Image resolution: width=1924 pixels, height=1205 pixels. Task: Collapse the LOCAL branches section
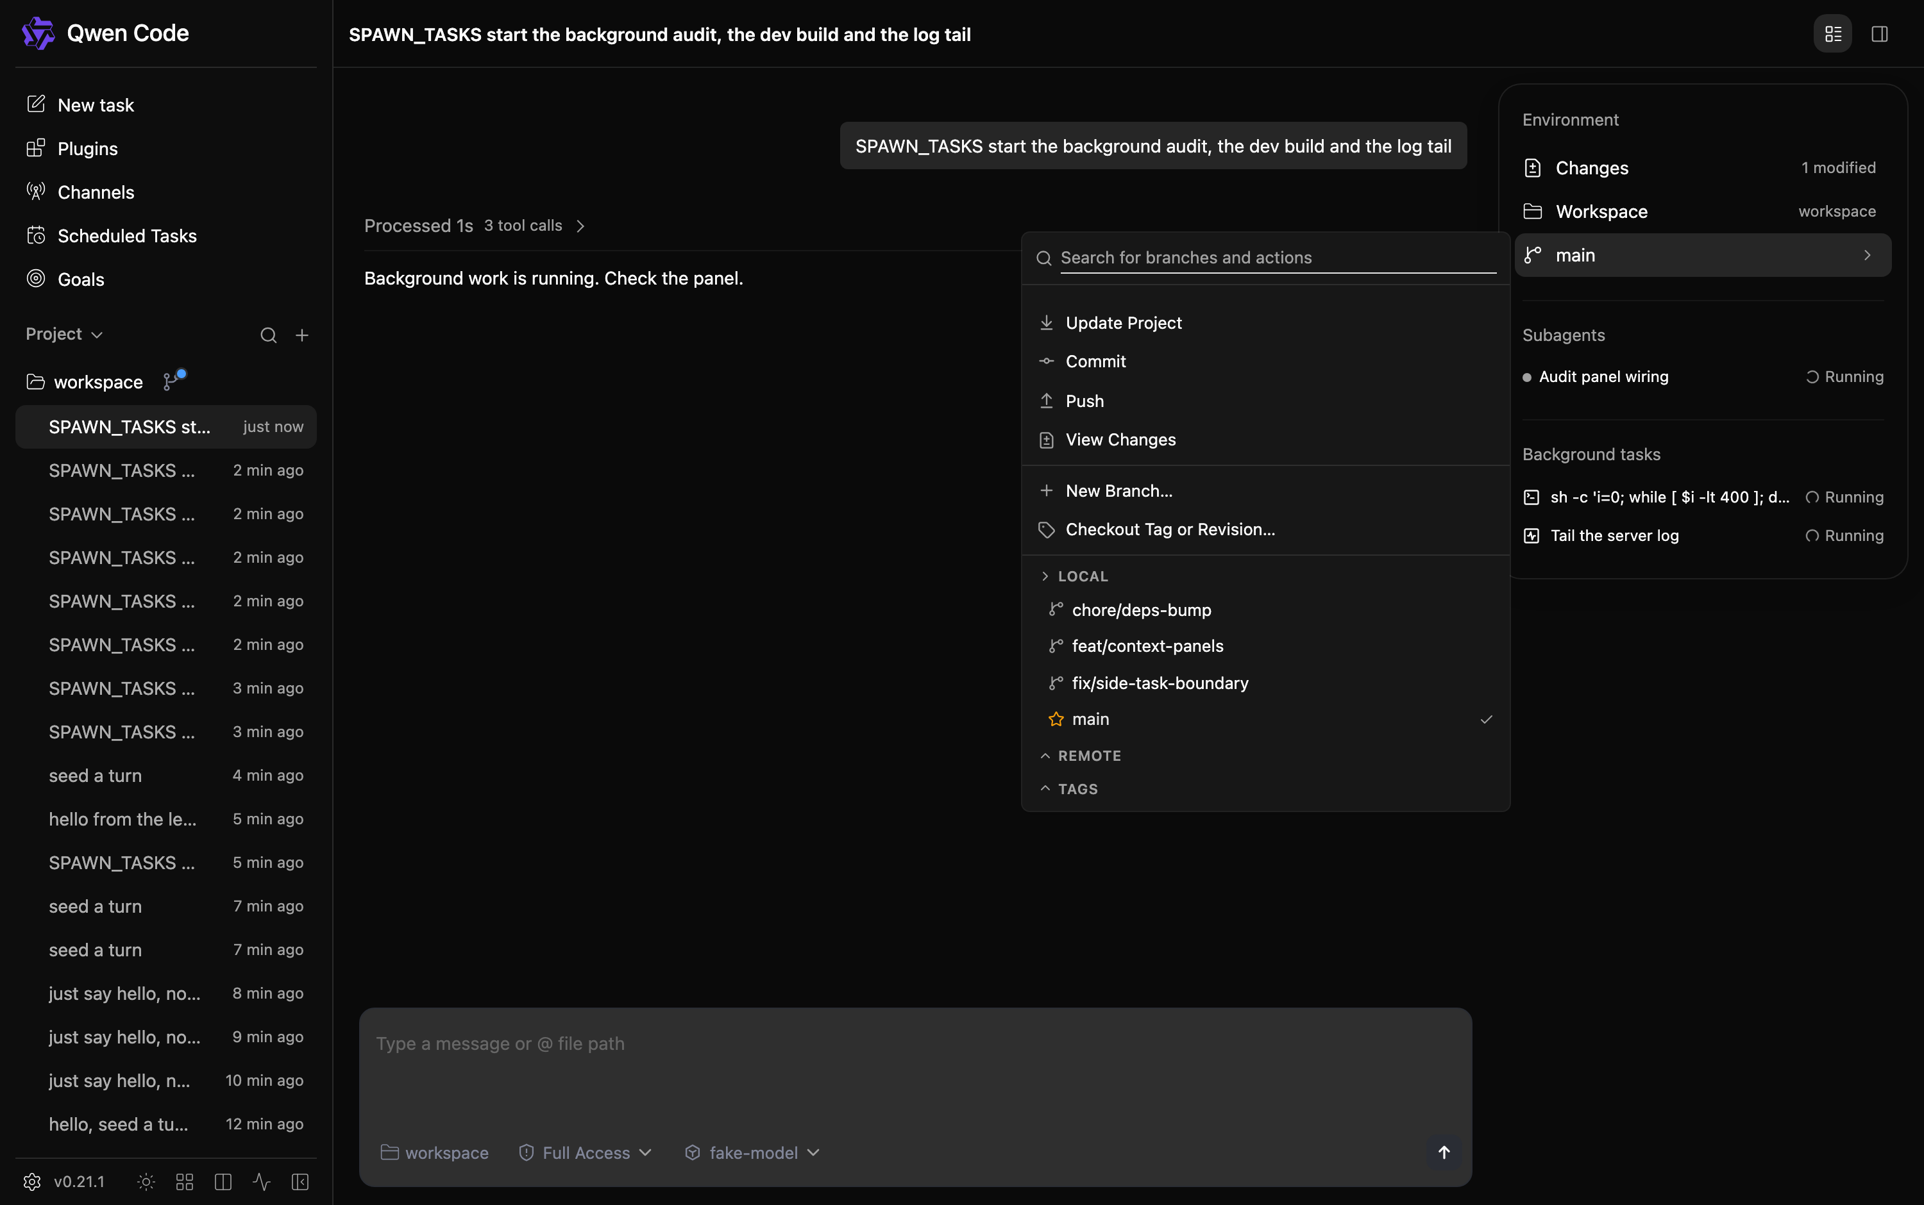point(1074,576)
